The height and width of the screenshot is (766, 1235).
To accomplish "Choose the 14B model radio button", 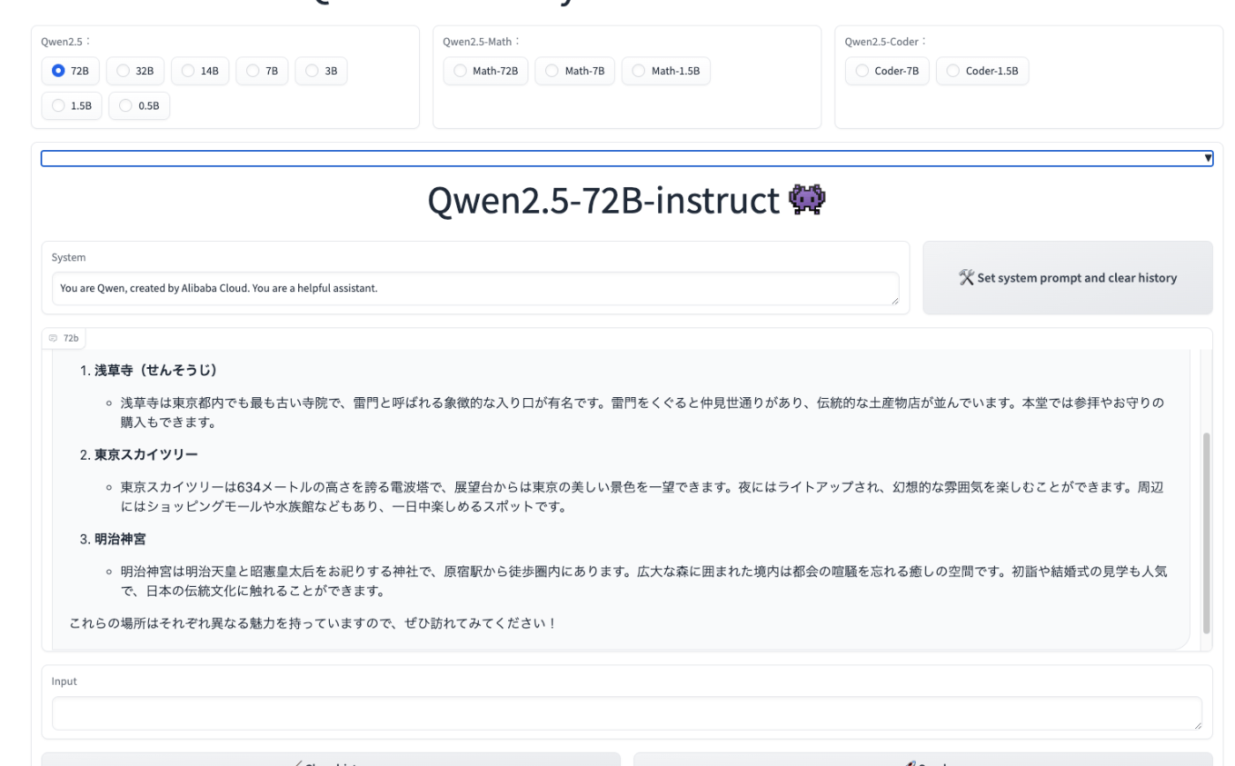I will pyautogui.click(x=200, y=71).
